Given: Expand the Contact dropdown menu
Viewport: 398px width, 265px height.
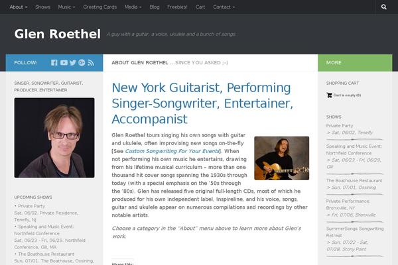Looking at the screenshot, I should 224,7.
